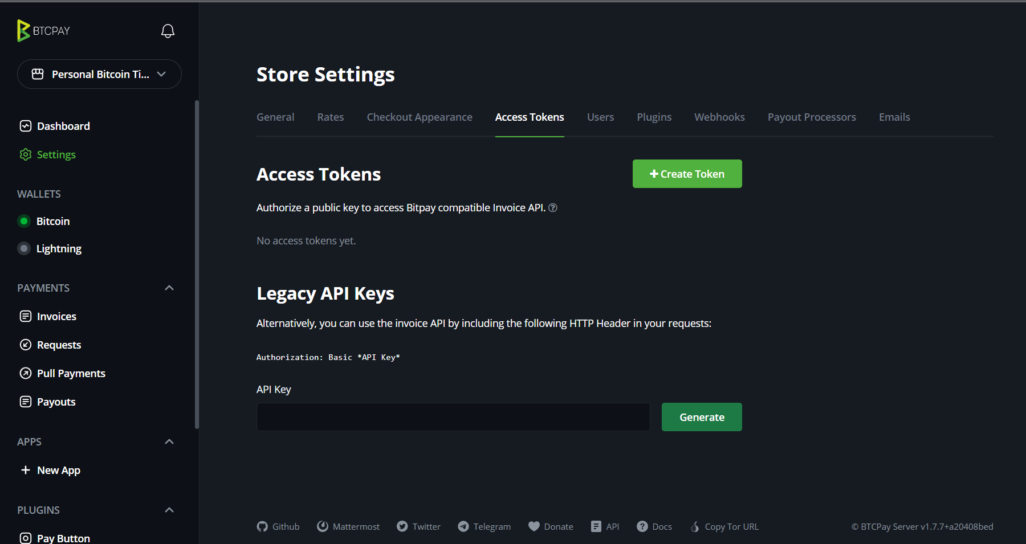This screenshot has height=544, width=1026.
Task: Collapse the Apps section
Action: click(x=169, y=441)
